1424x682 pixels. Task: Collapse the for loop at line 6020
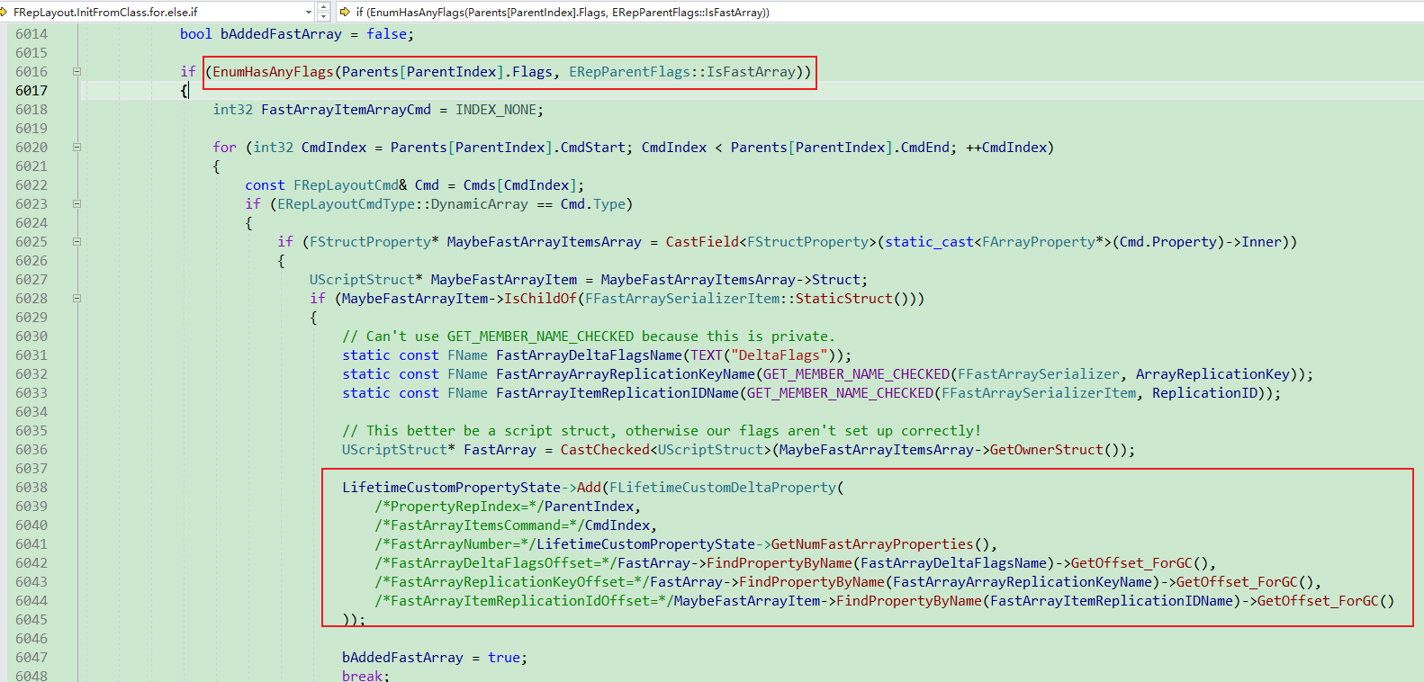(x=77, y=148)
